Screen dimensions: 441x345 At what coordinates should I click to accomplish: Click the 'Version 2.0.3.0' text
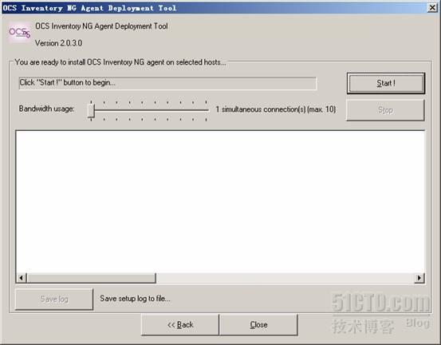tap(58, 43)
